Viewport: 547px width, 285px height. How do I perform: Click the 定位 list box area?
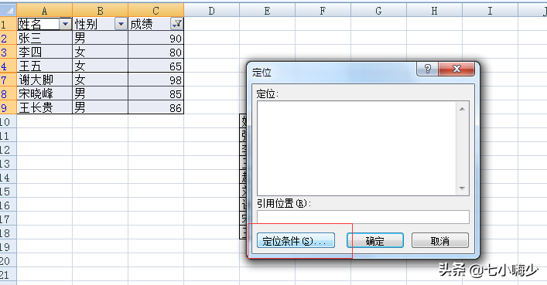click(x=357, y=148)
